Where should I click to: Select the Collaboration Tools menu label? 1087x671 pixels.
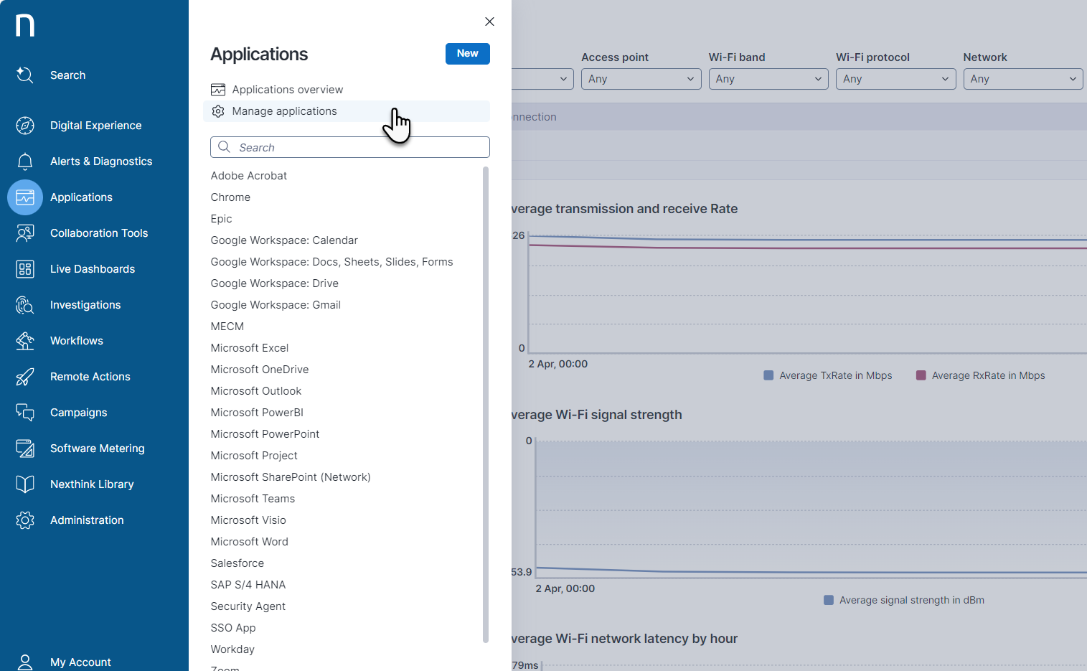[x=99, y=233]
